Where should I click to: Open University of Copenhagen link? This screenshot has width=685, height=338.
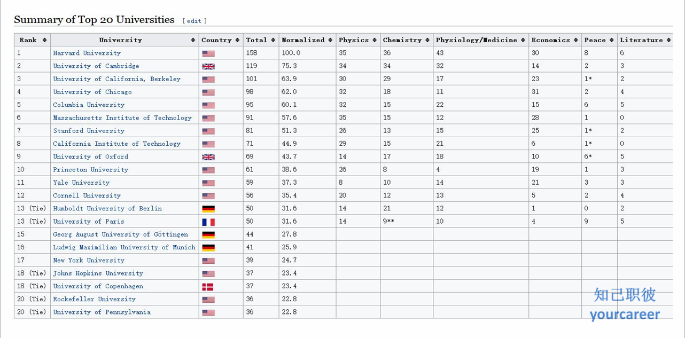[x=98, y=286]
